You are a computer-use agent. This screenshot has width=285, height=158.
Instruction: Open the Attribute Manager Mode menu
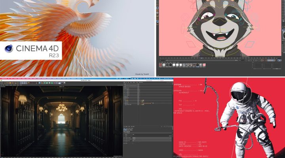127,127
